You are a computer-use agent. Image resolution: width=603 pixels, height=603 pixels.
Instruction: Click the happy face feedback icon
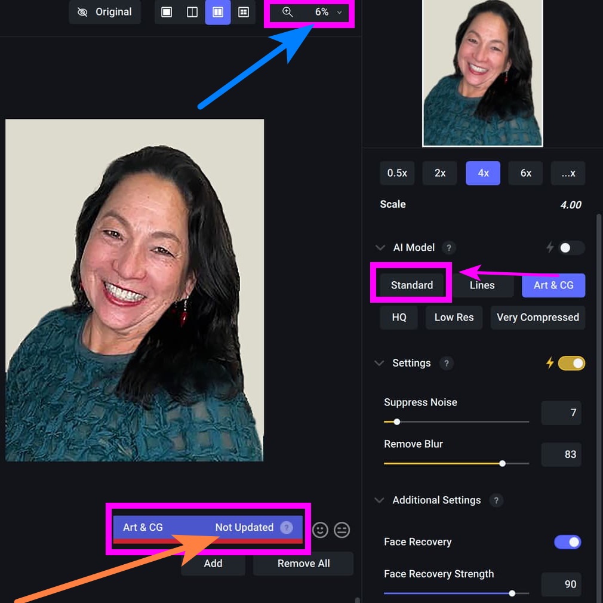pyautogui.click(x=321, y=530)
